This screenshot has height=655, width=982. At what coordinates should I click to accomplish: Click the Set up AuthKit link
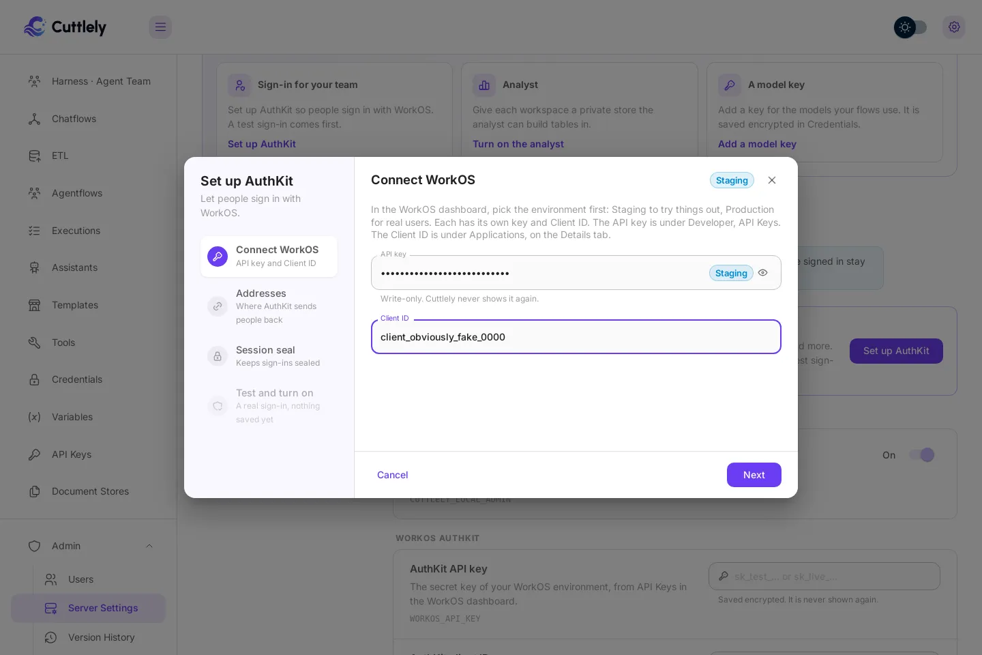point(262,144)
